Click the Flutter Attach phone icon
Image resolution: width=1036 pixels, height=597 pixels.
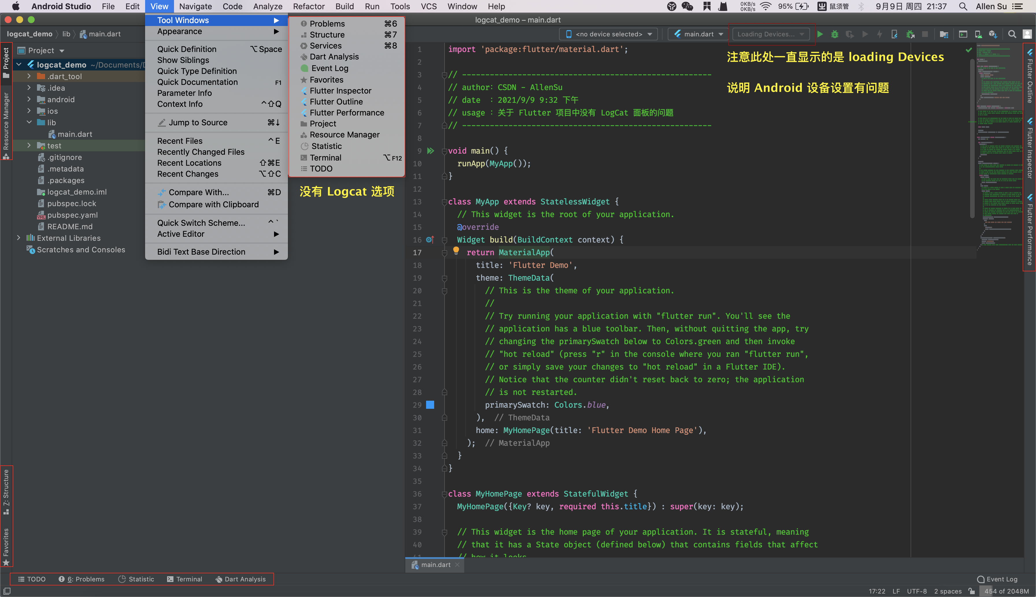coord(894,34)
